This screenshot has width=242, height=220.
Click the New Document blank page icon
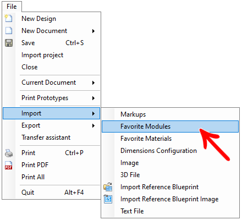pos(9,31)
